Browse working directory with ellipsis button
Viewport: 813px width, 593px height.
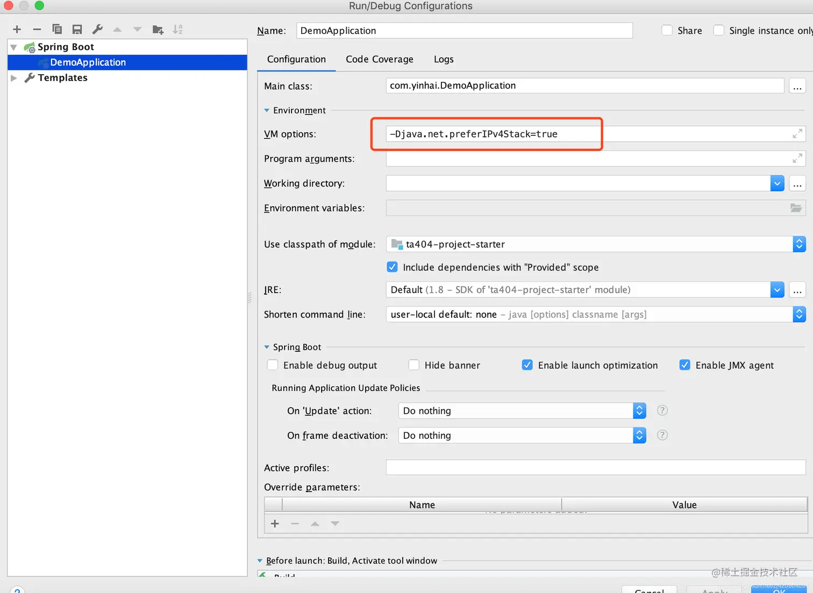point(797,184)
